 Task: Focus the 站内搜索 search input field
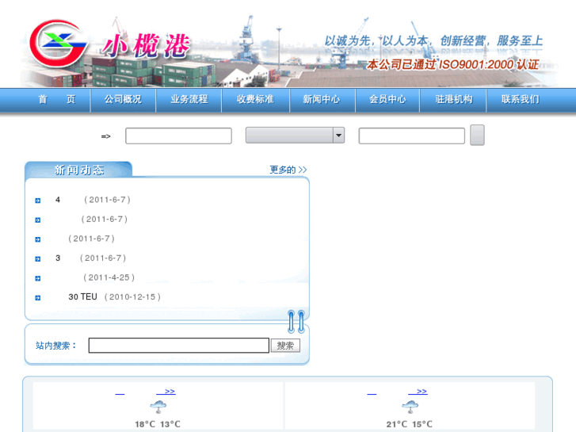click(x=178, y=346)
